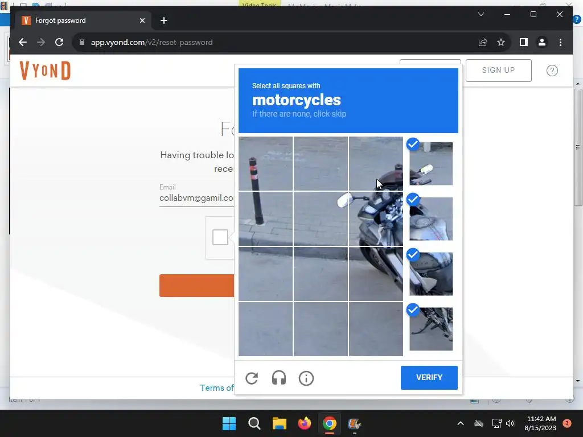Open Chrome profile menu
Image resolution: width=583 pixels, height=437 pixels.
(x=542, y=42)
